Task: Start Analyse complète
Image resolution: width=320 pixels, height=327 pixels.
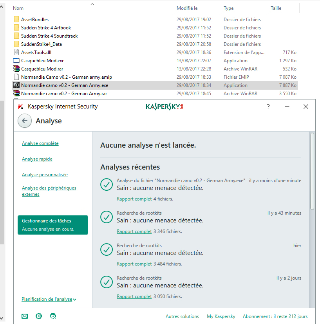Action: 40,143
